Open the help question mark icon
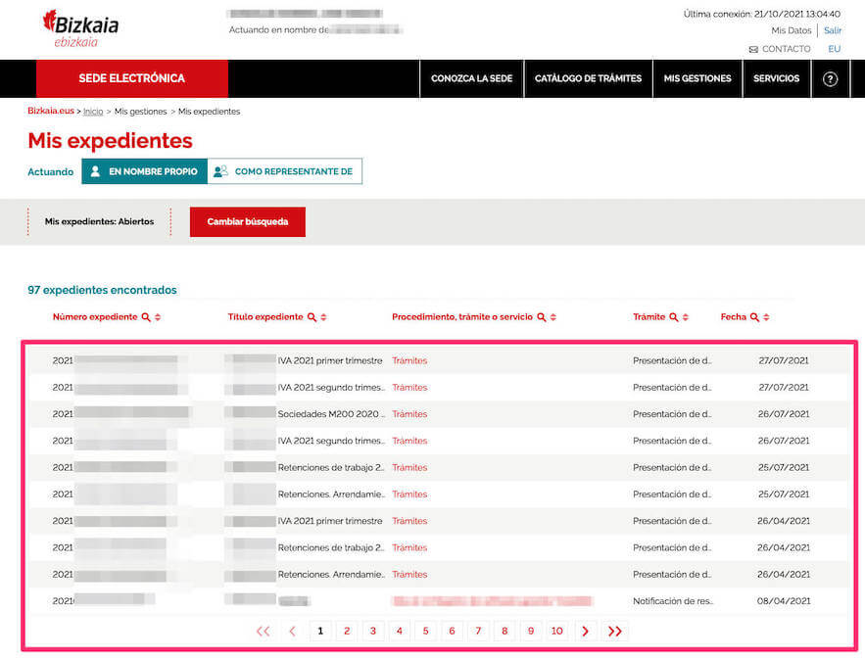 coord(830,79)
